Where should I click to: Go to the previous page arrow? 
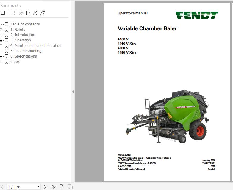[x=2, y=187]
